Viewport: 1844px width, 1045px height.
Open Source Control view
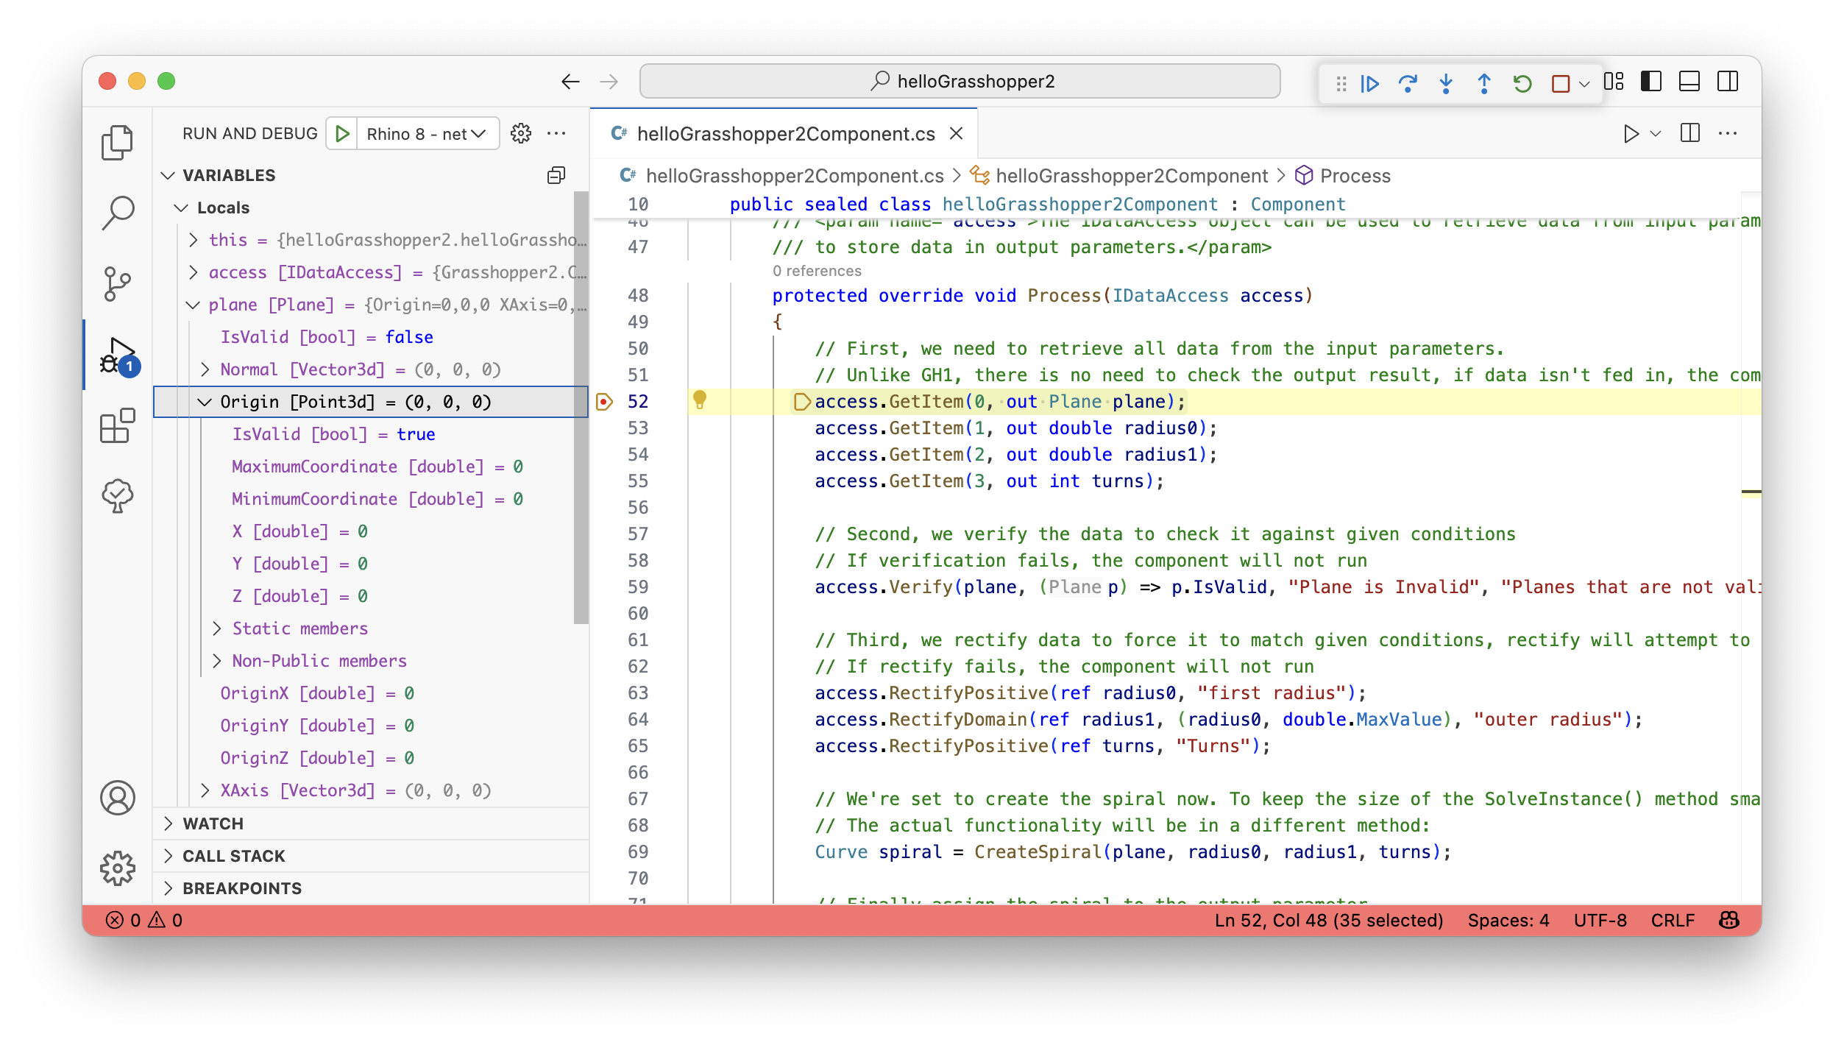click(x=117, y=284)
